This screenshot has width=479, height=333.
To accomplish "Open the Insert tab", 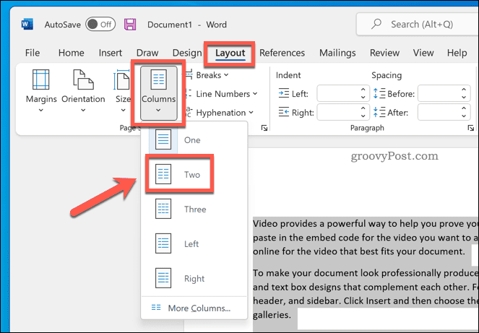I will [x=110, y=53].
